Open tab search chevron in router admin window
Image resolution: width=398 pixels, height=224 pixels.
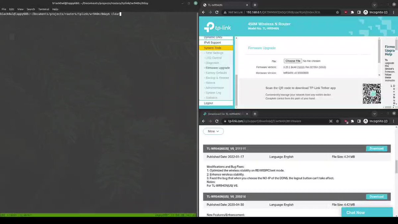[374, 5]
